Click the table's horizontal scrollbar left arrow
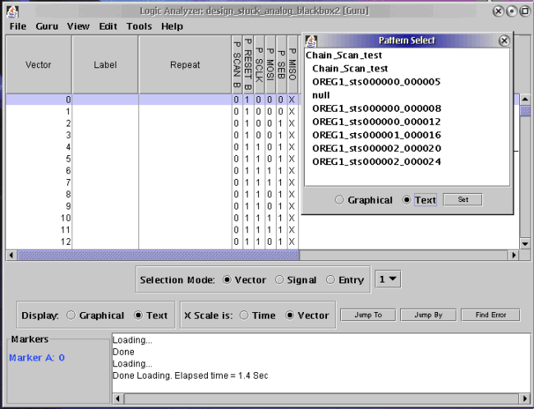534x409 pixels. click(11, 255)
